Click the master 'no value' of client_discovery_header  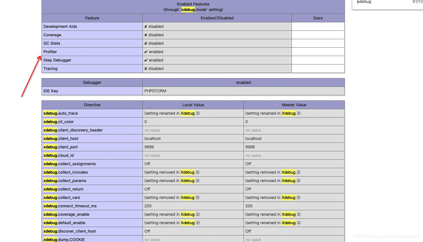pos(253,130)
